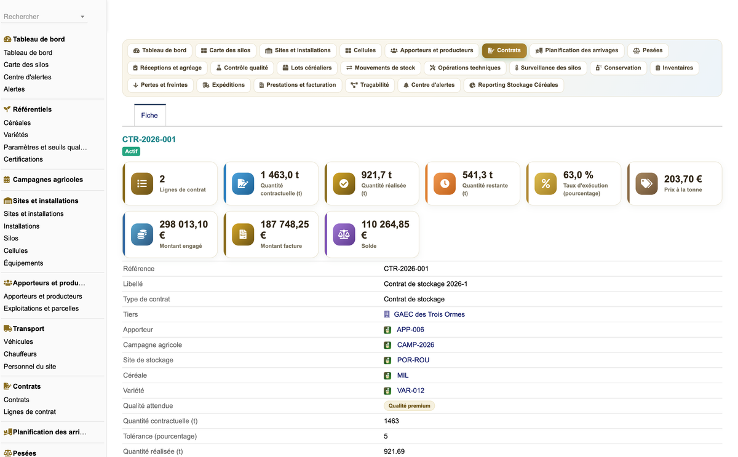The width and height of the screenshot is (738, 457).
Task: Open the Pesées top menu item
Action: click(648, 50)
